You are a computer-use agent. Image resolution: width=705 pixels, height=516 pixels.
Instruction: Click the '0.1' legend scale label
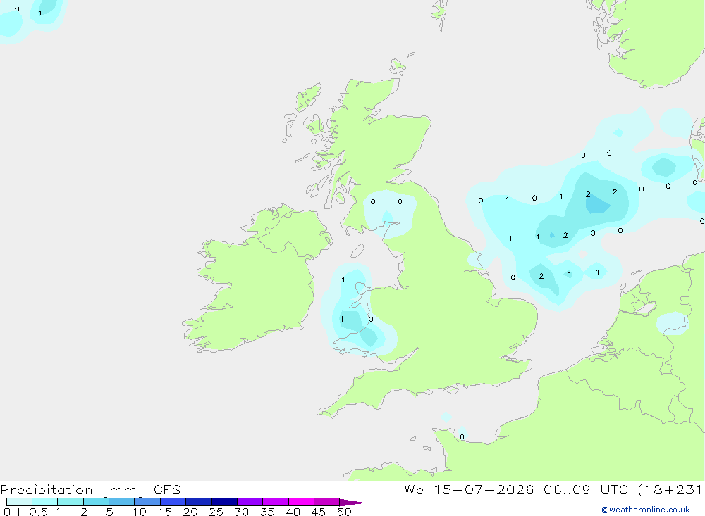point(12,512)
